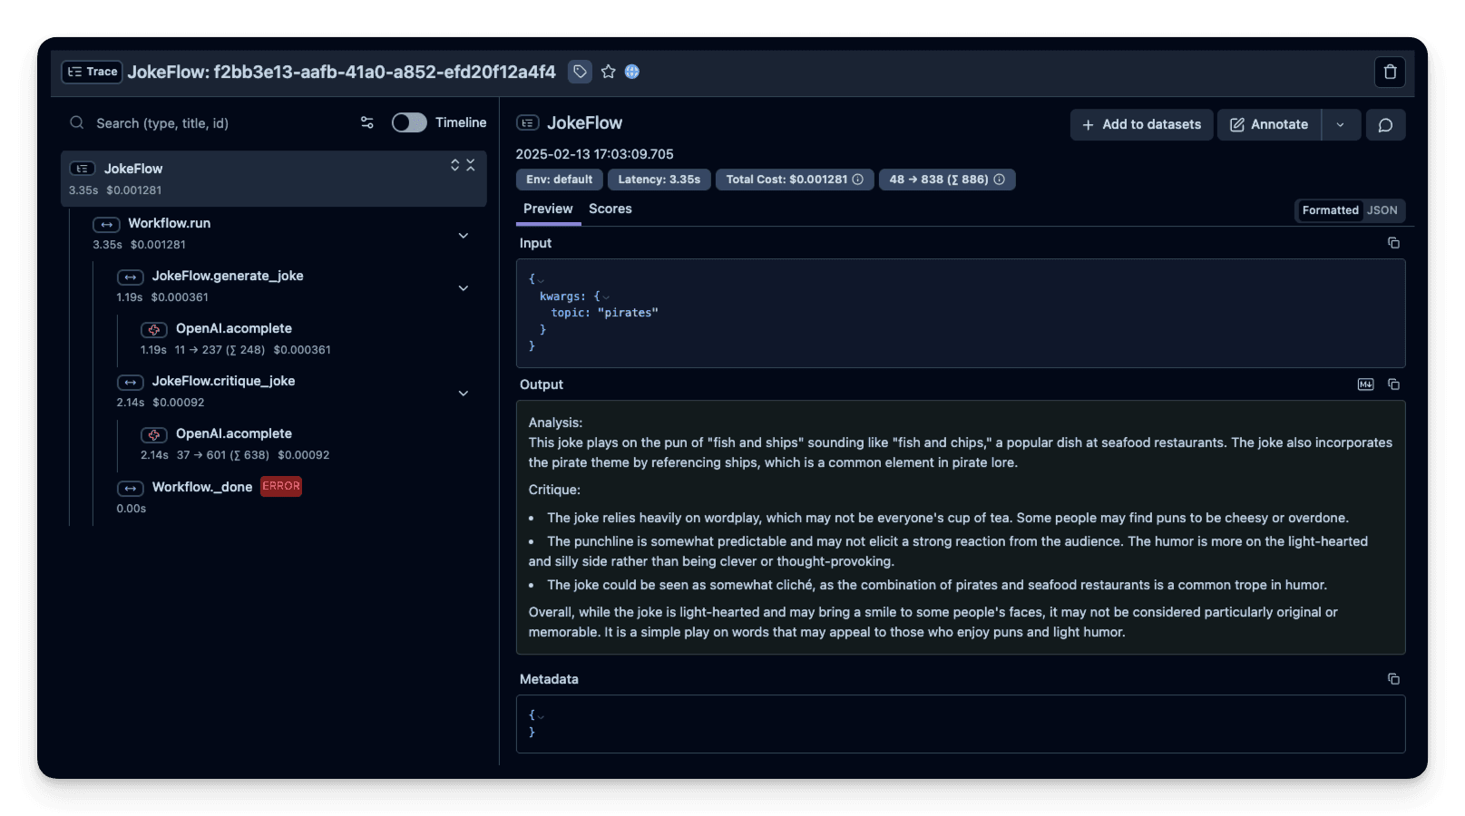Click the Annotate button
1465x816 pixels.
pos(1269,124)
